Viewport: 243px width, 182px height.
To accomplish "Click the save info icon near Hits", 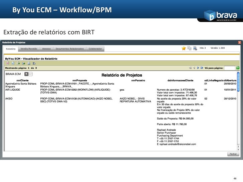I will point(195,48).
